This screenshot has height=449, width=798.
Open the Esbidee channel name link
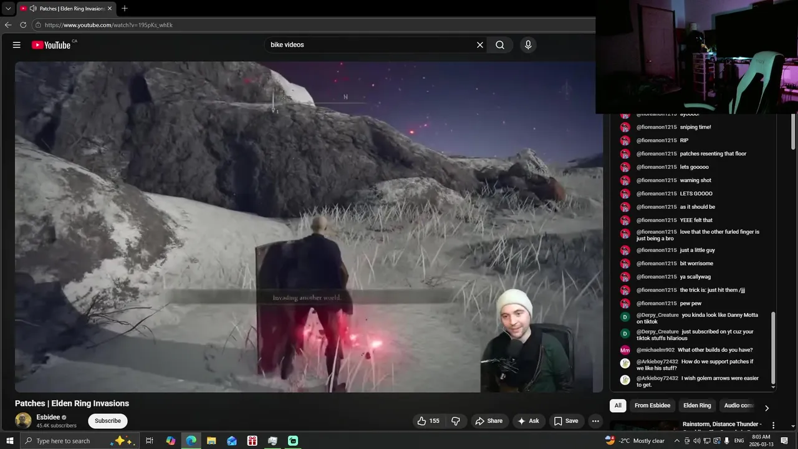[48, 417]
